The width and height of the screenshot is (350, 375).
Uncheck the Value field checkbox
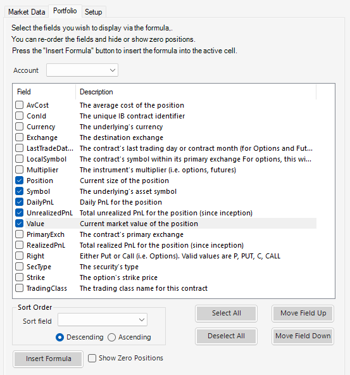coord(20,223)
